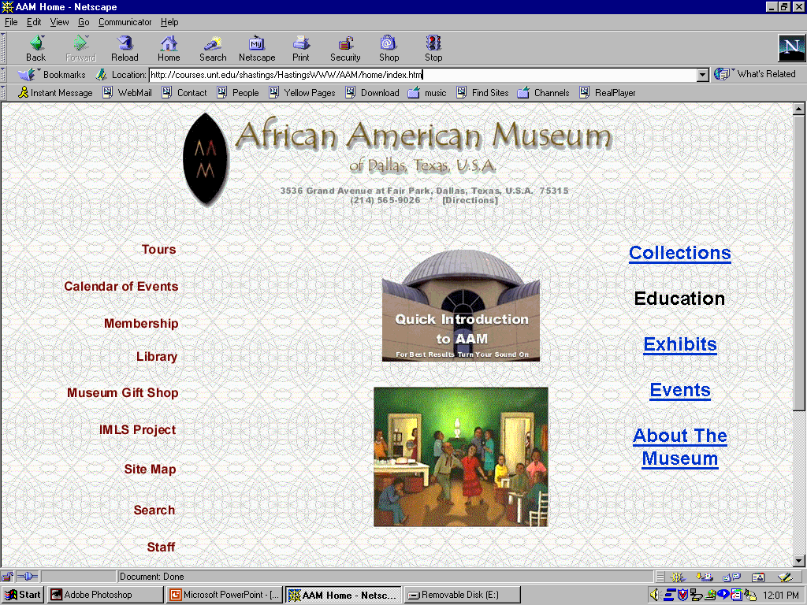Open the Bookmarks dropdown
Screen dimensions: 807x605
pos(55,75)
